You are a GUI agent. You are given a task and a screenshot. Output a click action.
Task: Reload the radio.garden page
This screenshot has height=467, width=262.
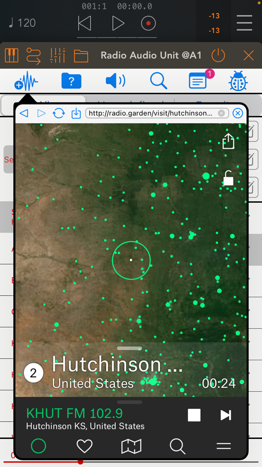coord(59,113)
